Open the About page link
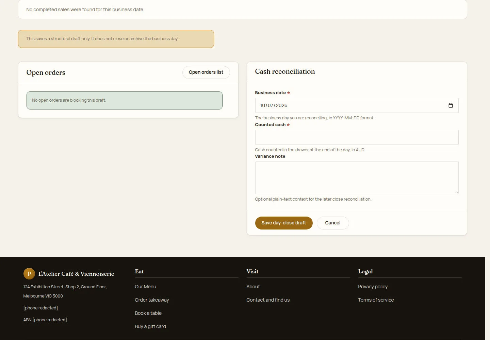This screenshot has height=340, width=490. pyautogui.click(x=253, y=287)
